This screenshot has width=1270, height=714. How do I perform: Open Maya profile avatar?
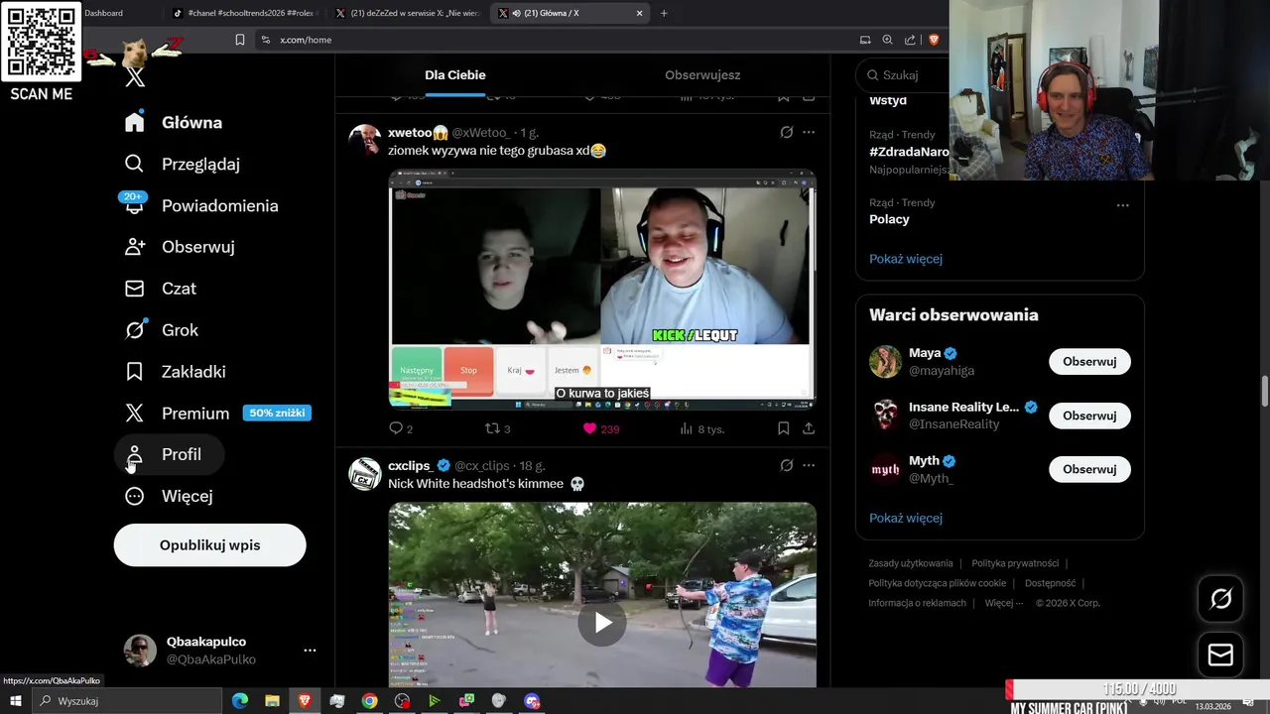pos(885,362)
